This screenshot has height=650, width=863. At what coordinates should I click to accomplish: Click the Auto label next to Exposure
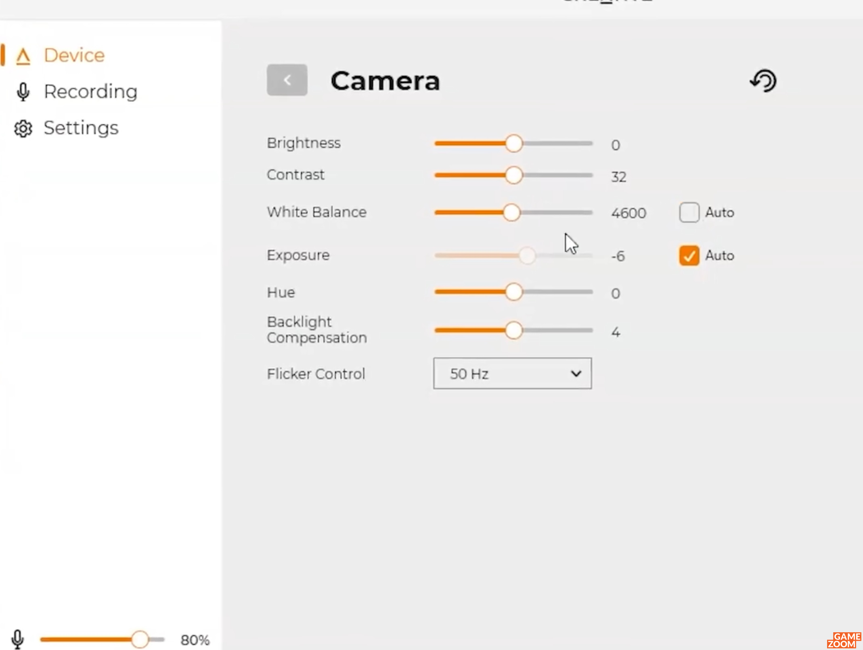(x=719, y=255)
